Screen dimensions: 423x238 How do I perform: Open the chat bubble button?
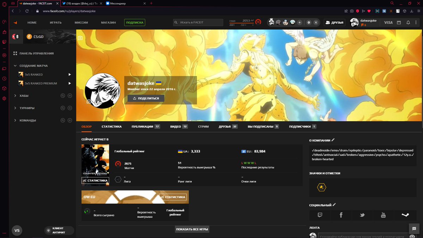click(414, 228)
